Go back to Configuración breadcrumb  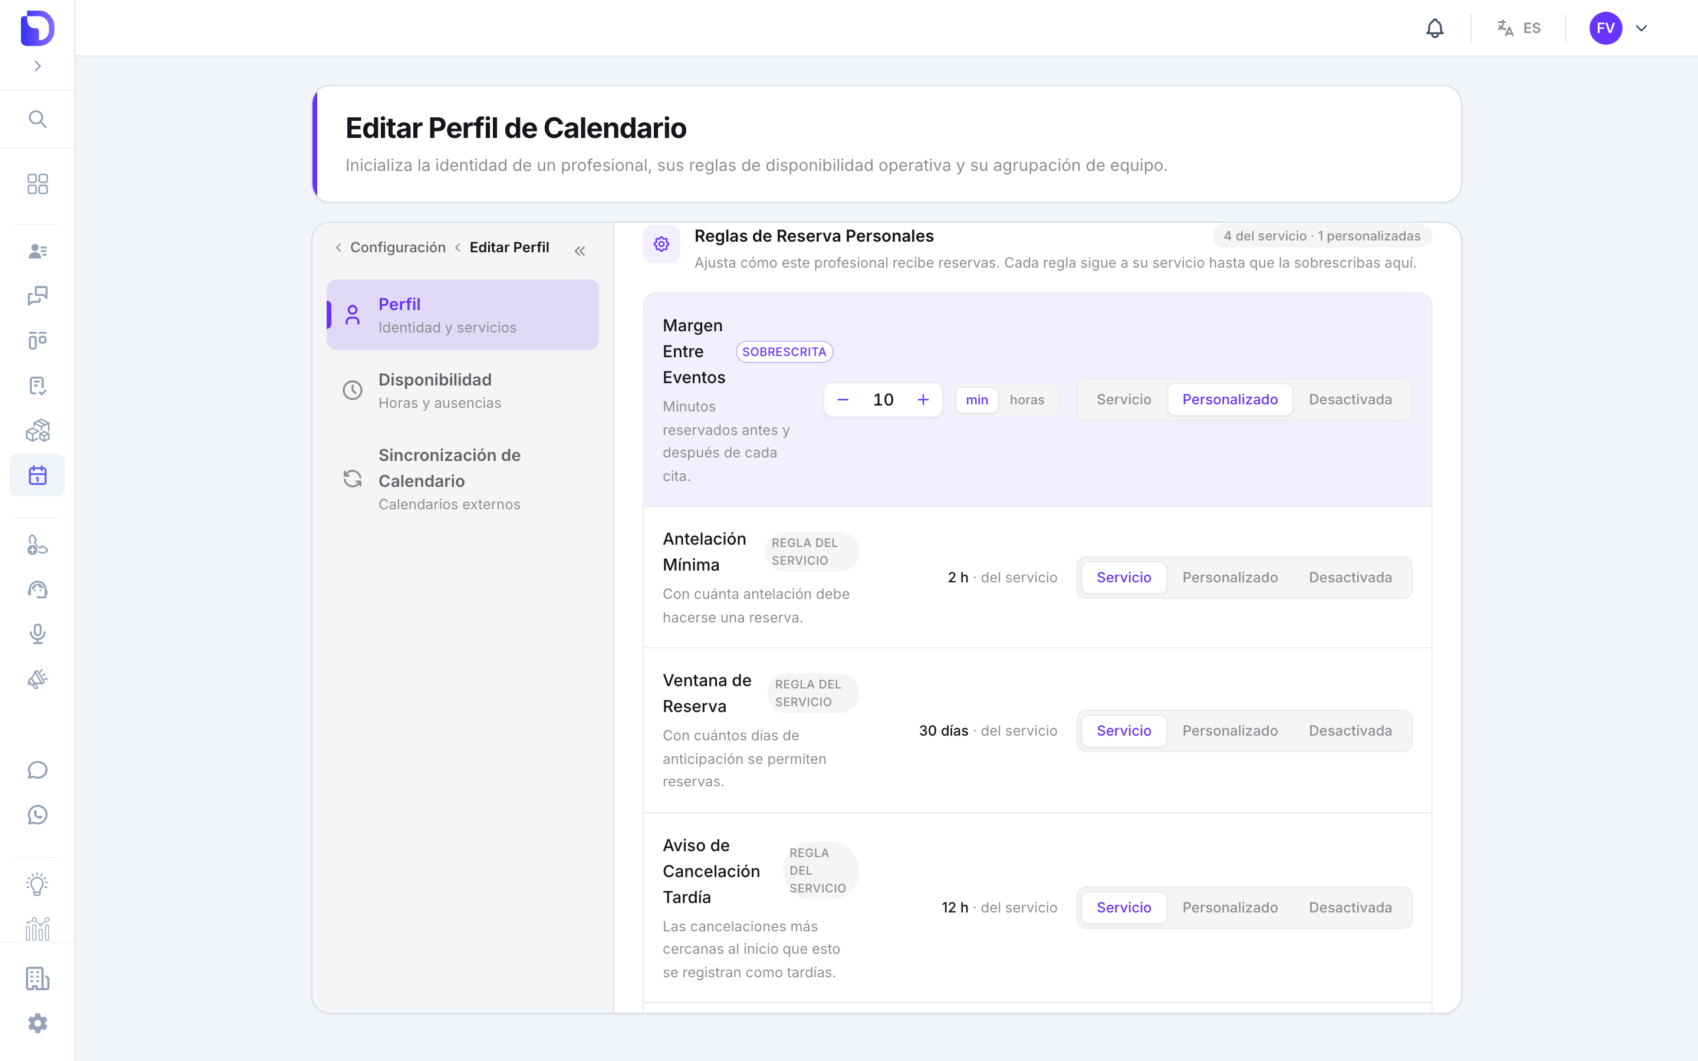coord(397,247)
